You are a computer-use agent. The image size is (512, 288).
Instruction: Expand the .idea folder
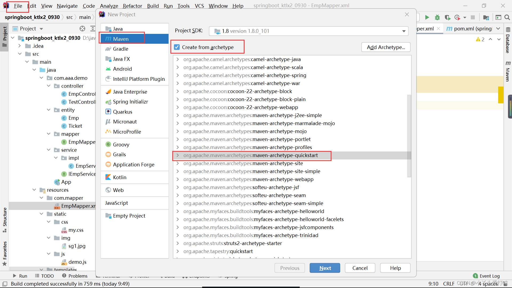(x=19, y=46)
